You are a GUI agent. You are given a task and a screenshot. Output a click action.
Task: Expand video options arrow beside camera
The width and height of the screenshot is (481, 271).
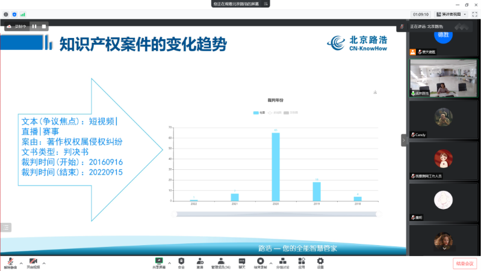click(44, 263)
